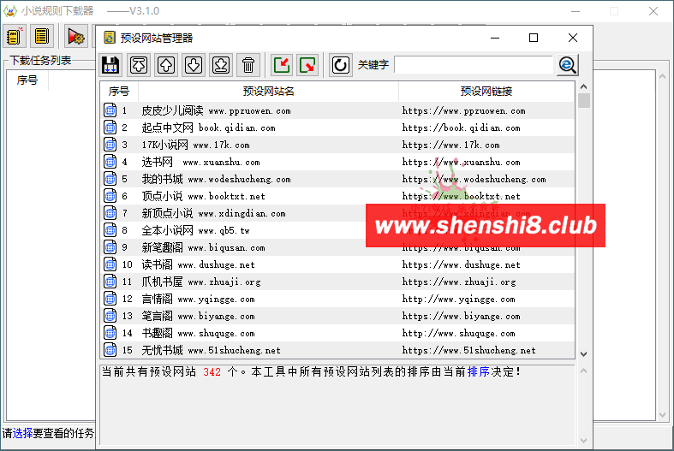
Task: Click globe icon of row 4 选书网
Action: point(110,162)
